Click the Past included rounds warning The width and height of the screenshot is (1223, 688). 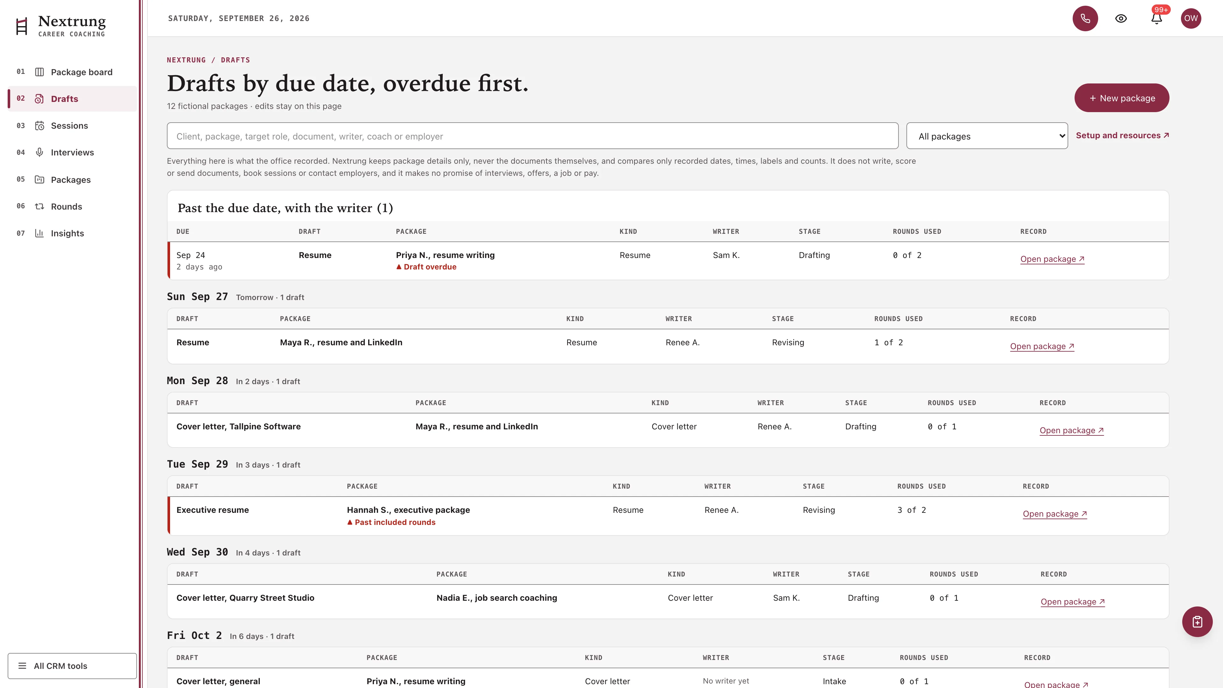click(x=391, y=522)
